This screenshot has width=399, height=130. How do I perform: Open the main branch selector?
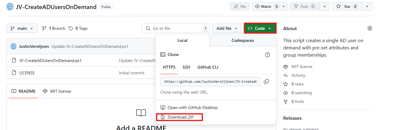(x=22, y=28)
